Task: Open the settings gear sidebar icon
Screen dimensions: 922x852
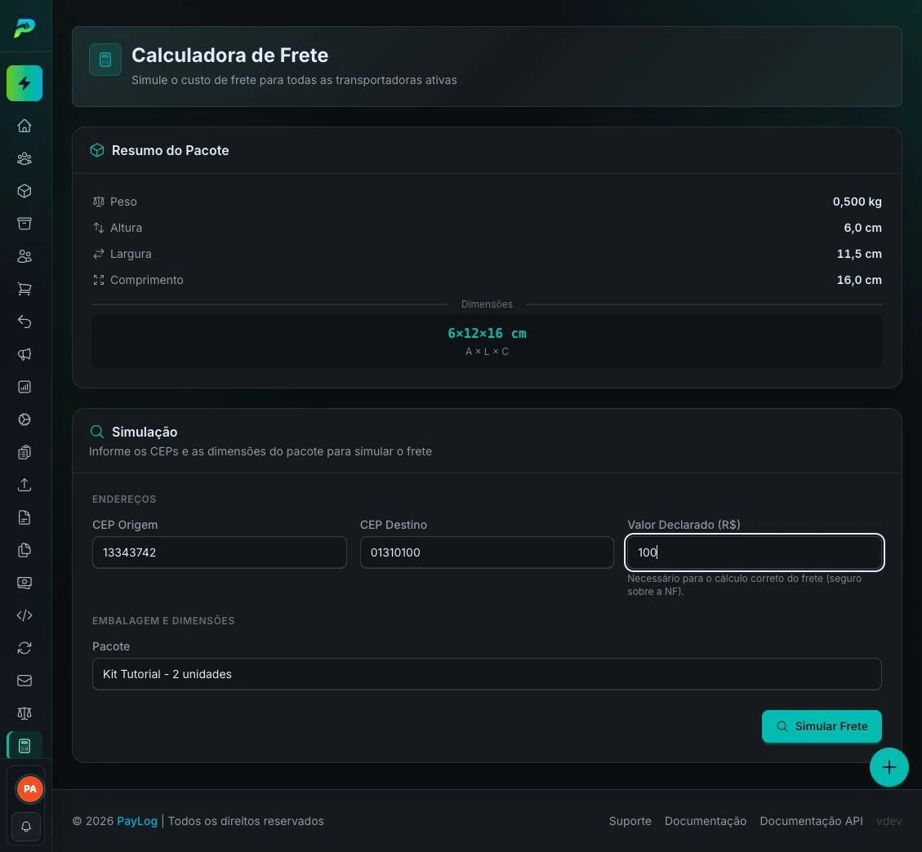Action: pyautogui.click(x=24, y=419)
